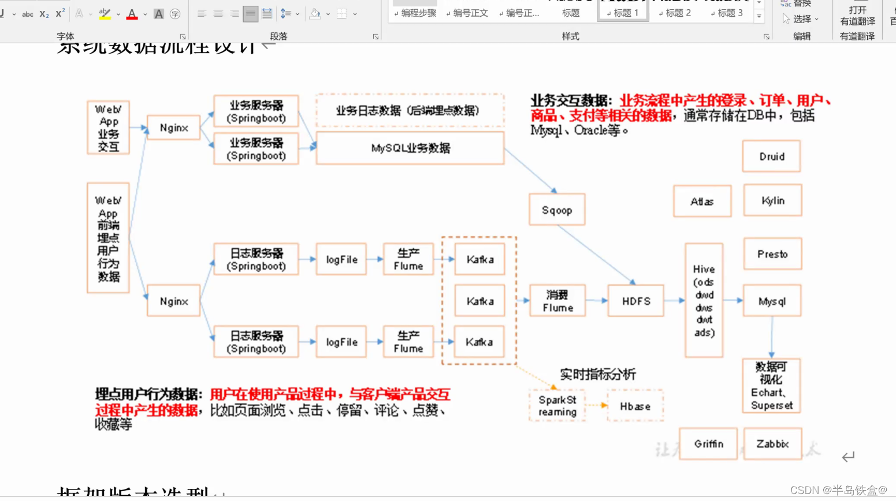Viewport: 896px width, 501px height.
Task: Open font color dropdown arrow
Action: [145, 14]
